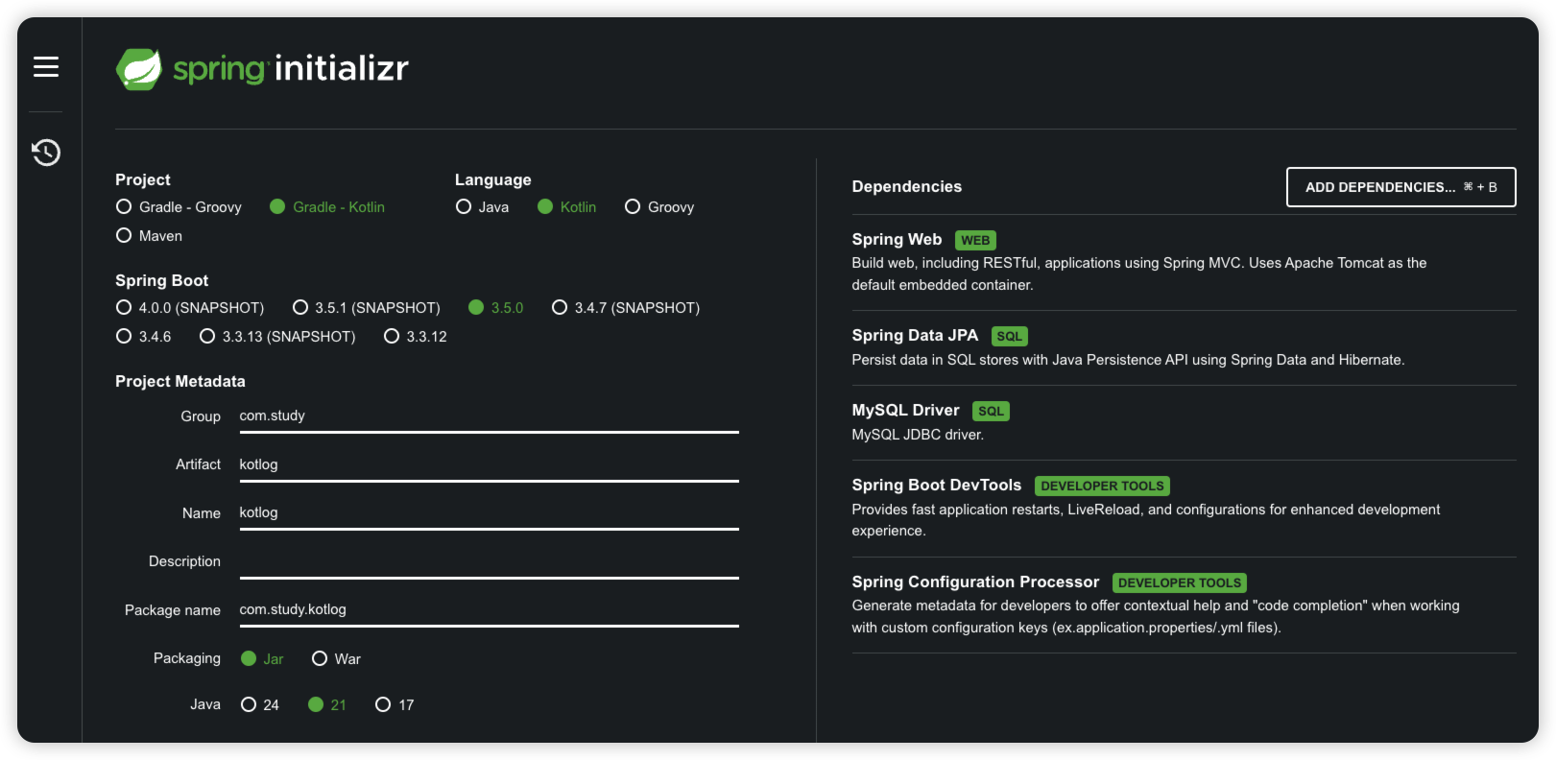
Task: Select Spring Boot 3.5.1 (SNAPSHOT)
Action: (367, 308)
